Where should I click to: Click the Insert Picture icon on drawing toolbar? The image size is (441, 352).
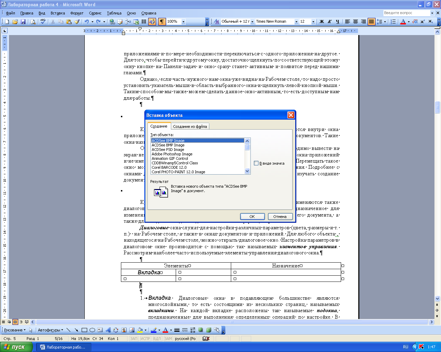coord(132,330)
